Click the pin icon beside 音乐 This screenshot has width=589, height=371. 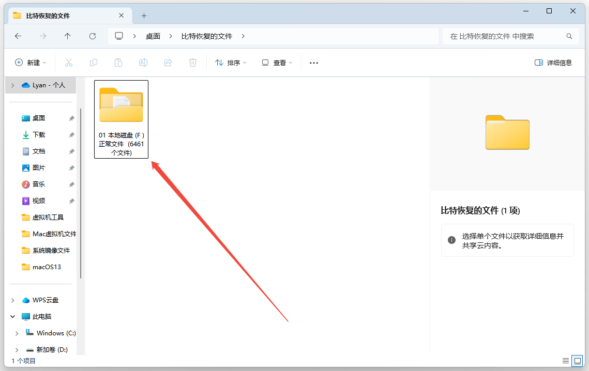(x=71, y=184)
